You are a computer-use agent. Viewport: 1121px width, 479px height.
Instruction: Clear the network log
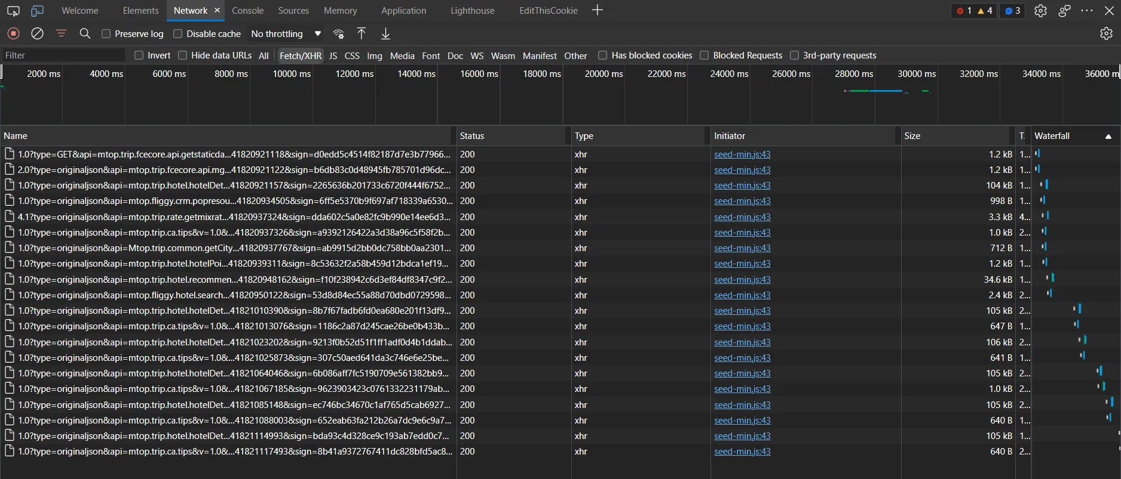(37, 34)
